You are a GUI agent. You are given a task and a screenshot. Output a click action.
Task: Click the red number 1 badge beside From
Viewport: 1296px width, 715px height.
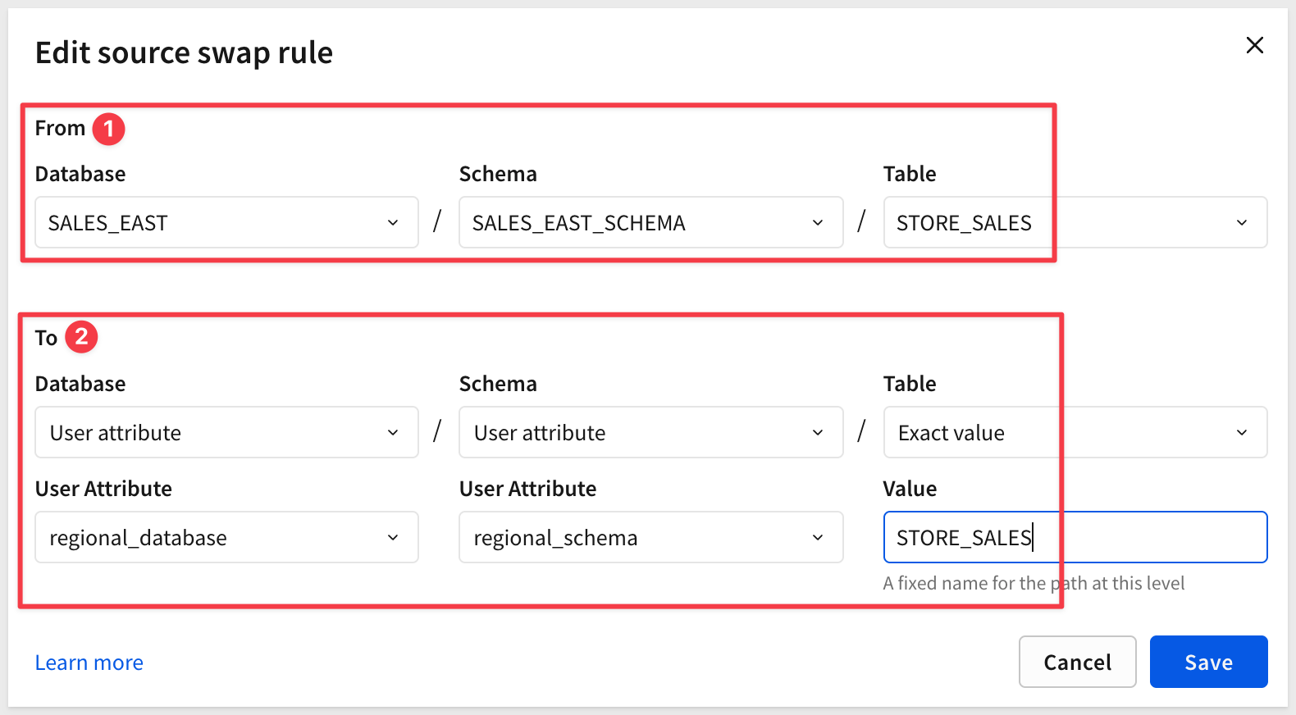108,129
